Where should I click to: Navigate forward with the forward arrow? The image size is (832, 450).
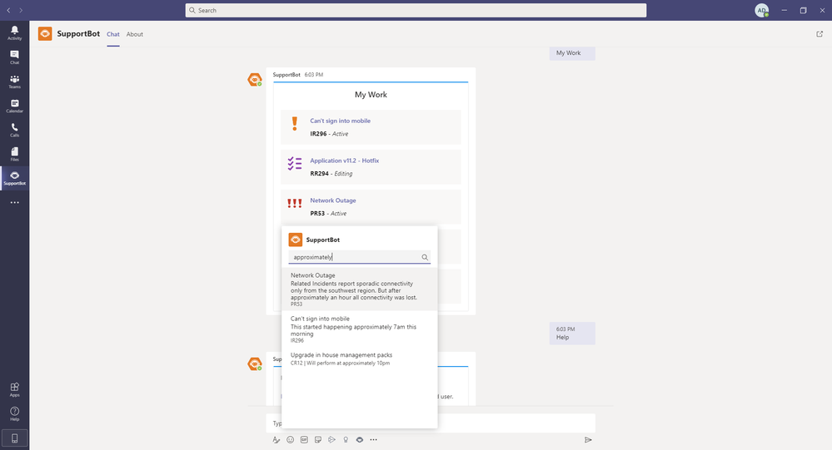[x=21, y=10]
